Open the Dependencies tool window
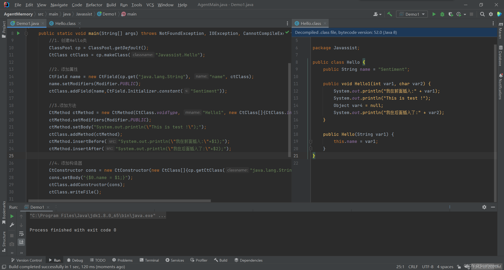Viewport: 504px width, 270px height. (248, 260)
